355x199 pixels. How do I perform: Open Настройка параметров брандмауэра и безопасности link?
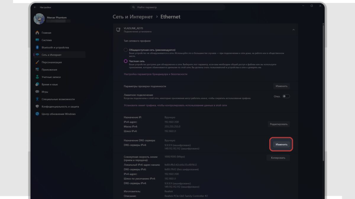(156, 74)
